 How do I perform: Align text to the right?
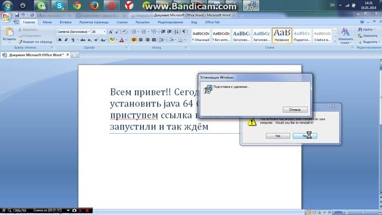pyautogui.click(x=147, y=40)
